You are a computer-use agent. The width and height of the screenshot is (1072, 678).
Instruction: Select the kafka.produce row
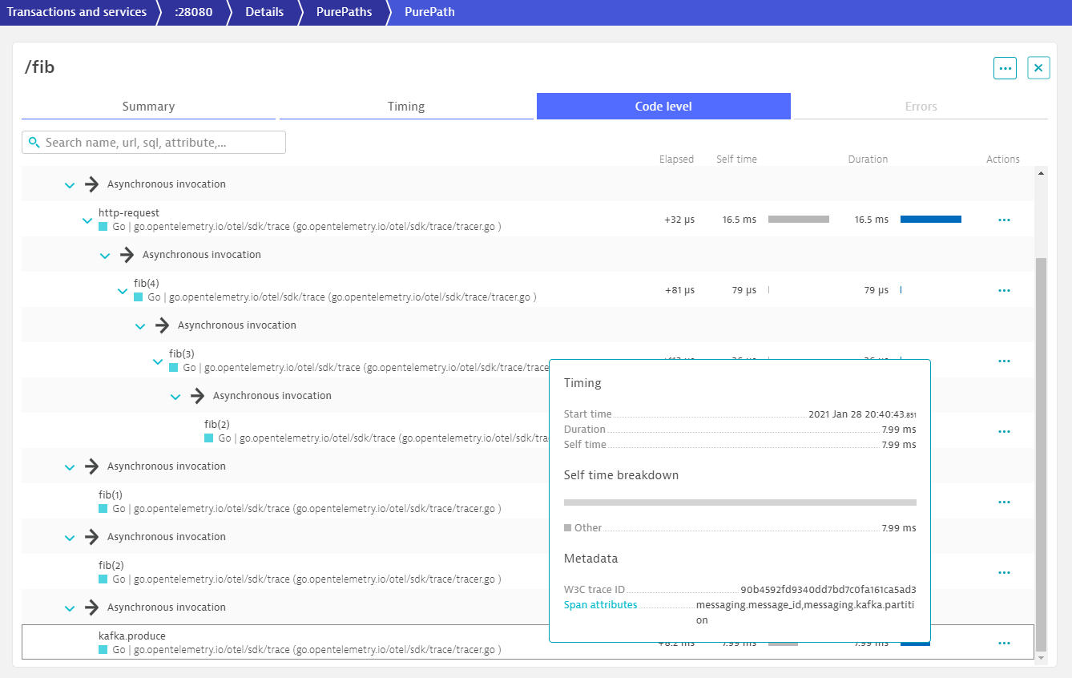click(528, 643)
